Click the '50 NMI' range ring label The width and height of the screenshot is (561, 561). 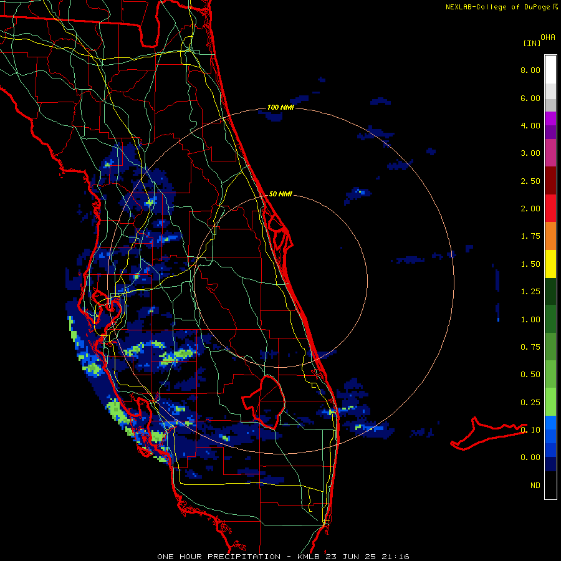coord(280,194)
